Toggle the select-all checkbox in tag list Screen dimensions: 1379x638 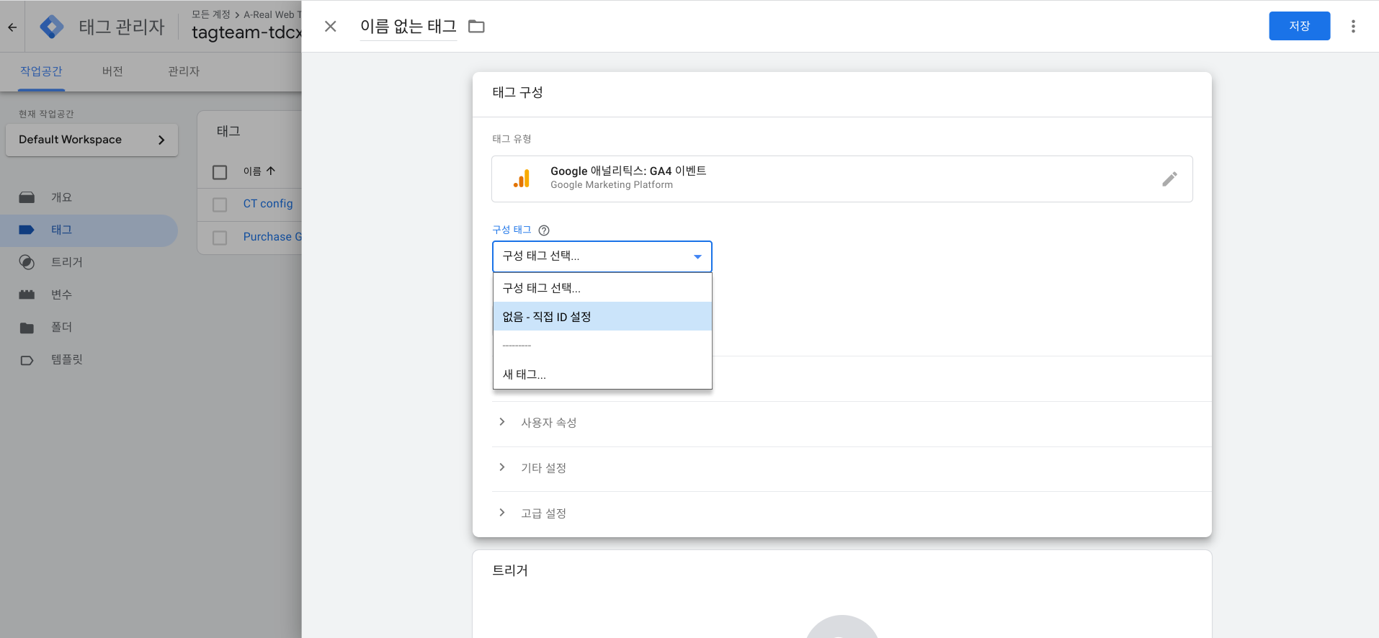(220, 172)
